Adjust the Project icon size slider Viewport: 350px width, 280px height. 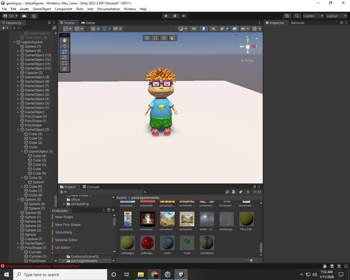[x=251, y=260]
